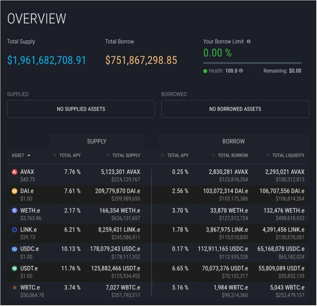Sort table by Asset column

pyautogui.click(x=21, y=155)
